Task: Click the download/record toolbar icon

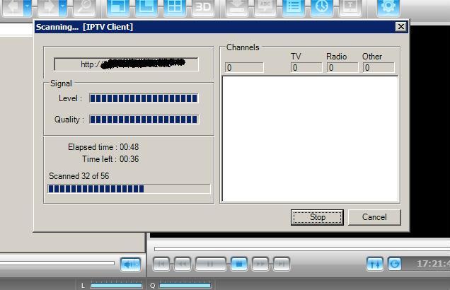Action: [238, 8]
